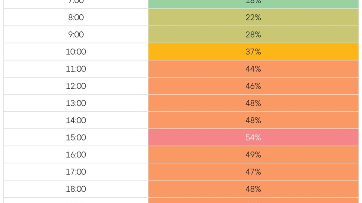Select the 44% orange cell
Image resolution: width=362 pixels, height=203 pixels.
click(x=253, y=69)
